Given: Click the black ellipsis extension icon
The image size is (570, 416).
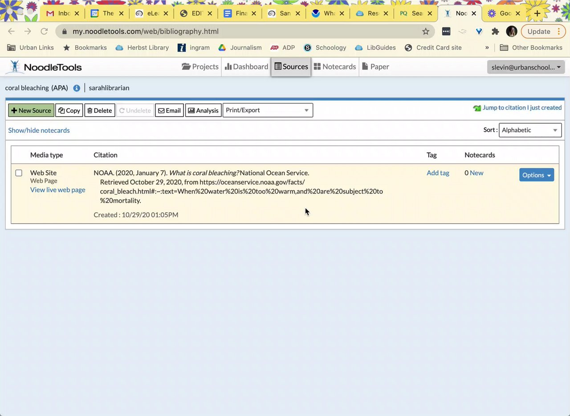Looking at the screenshot, I should (x=446, y=32).
